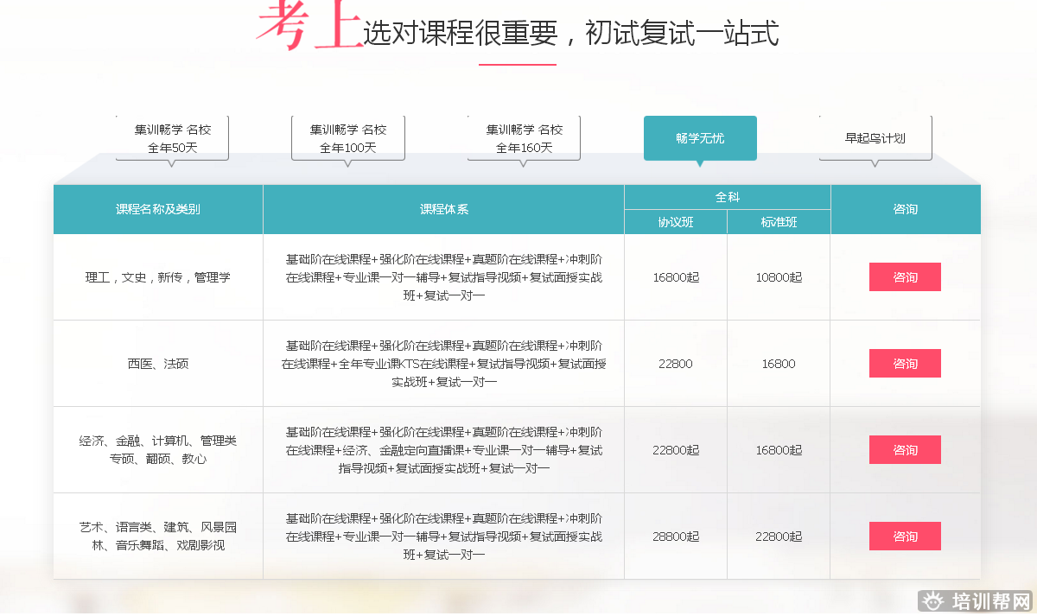Select the 全年160天 course tab
The height and width of the screenshot is (616, 1037).
[x=524, y=138]
